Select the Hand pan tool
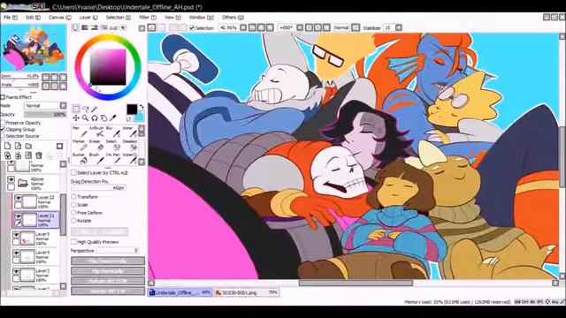This screenshot has width=566, height=318. pyautogui.click(x=103, y=117)
